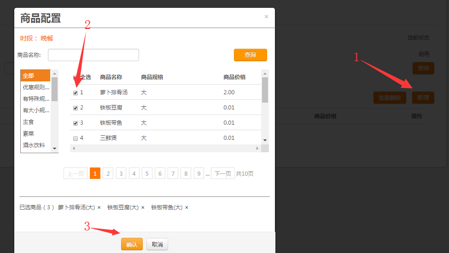Jump to page 6

coord(160,173)
